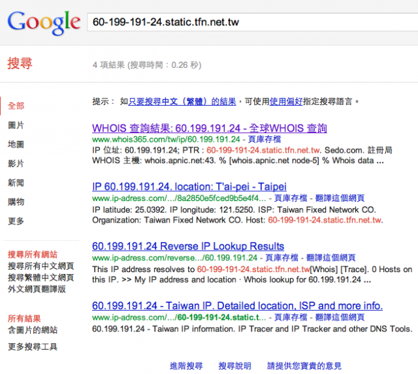The image size is (418, 374).
Task: Select 搜尋繁體中文網頁 filter
Action: tap(40, 277)
